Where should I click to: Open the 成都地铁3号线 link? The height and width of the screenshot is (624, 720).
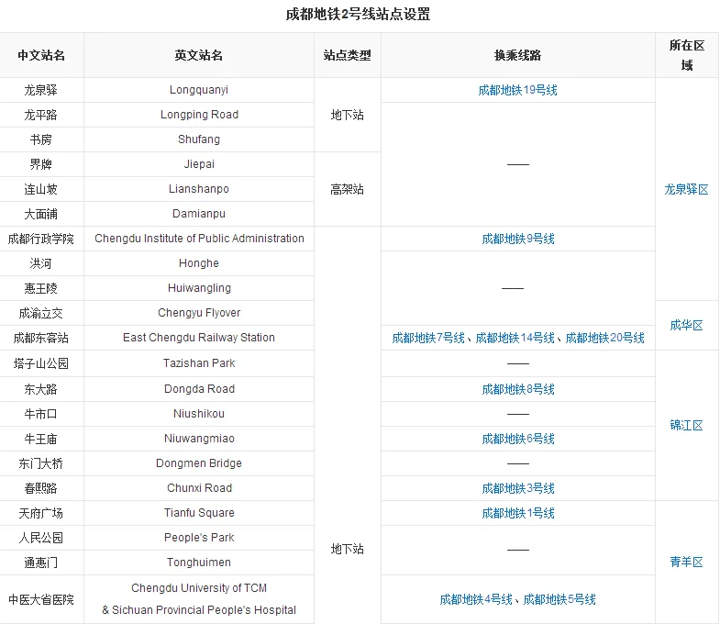[x=518, y=488]
